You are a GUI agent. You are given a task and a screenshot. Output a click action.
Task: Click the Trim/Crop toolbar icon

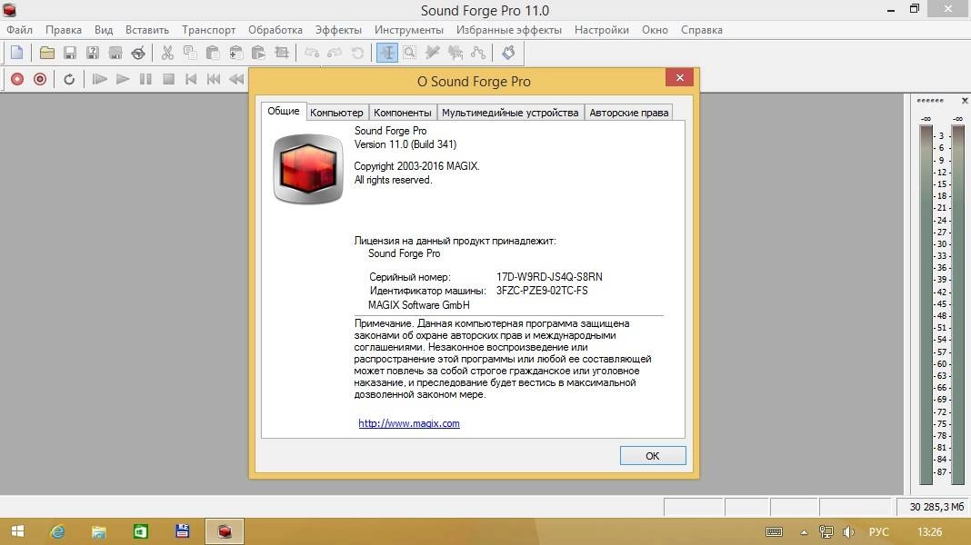click(281, 53)
